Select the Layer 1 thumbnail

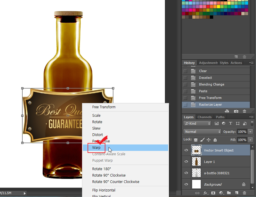pos(196,161)
